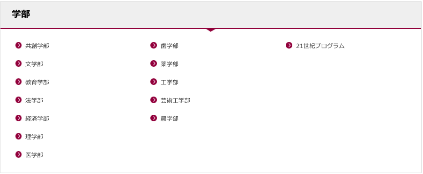The width and height of the screenshot is (423, 174).
Task: Click the arrow icon beside 医学部
Action: coord(18,154)
